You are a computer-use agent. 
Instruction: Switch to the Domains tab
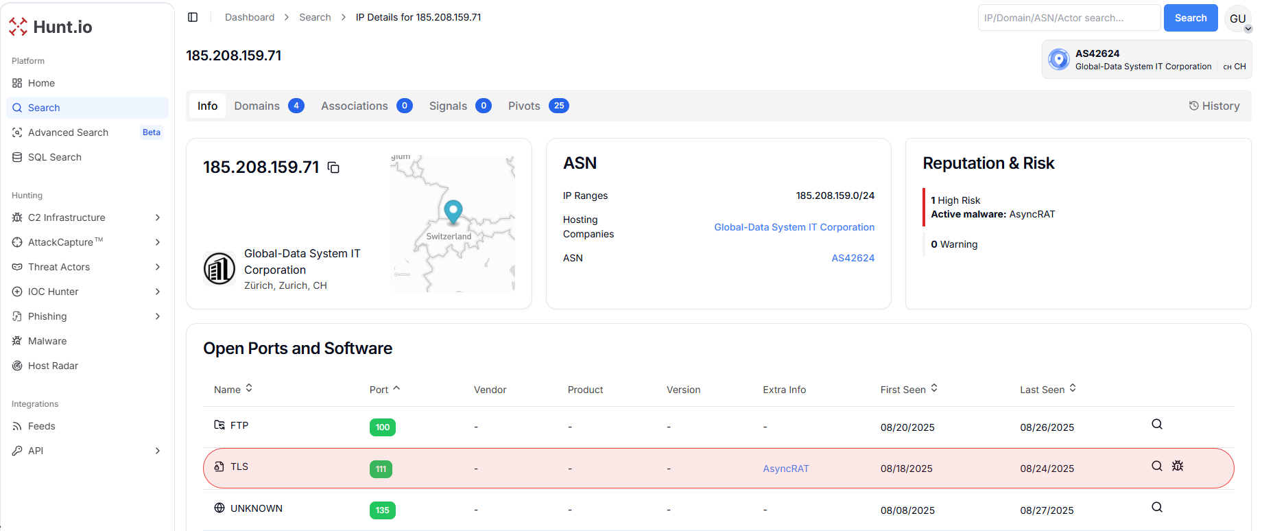[269, 106]
